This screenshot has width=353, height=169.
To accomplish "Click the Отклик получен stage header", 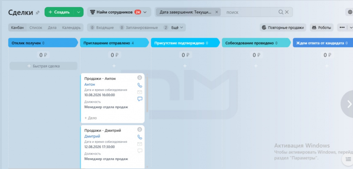I will [x=43, y=43].
